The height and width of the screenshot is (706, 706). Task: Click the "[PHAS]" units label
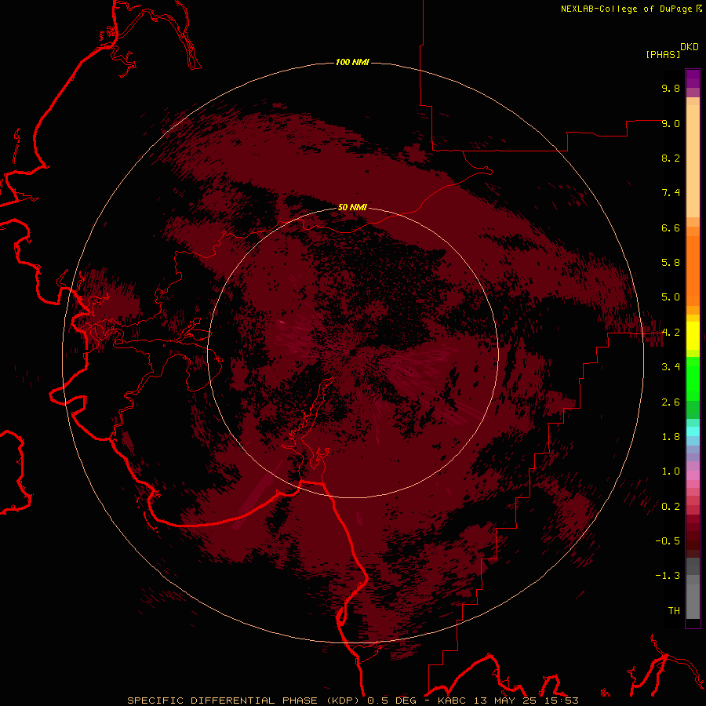663,54
